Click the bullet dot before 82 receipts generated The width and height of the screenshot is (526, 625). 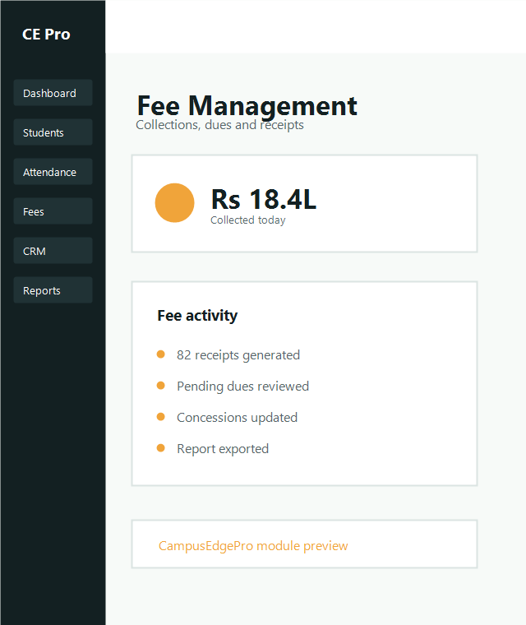point(161,354)
